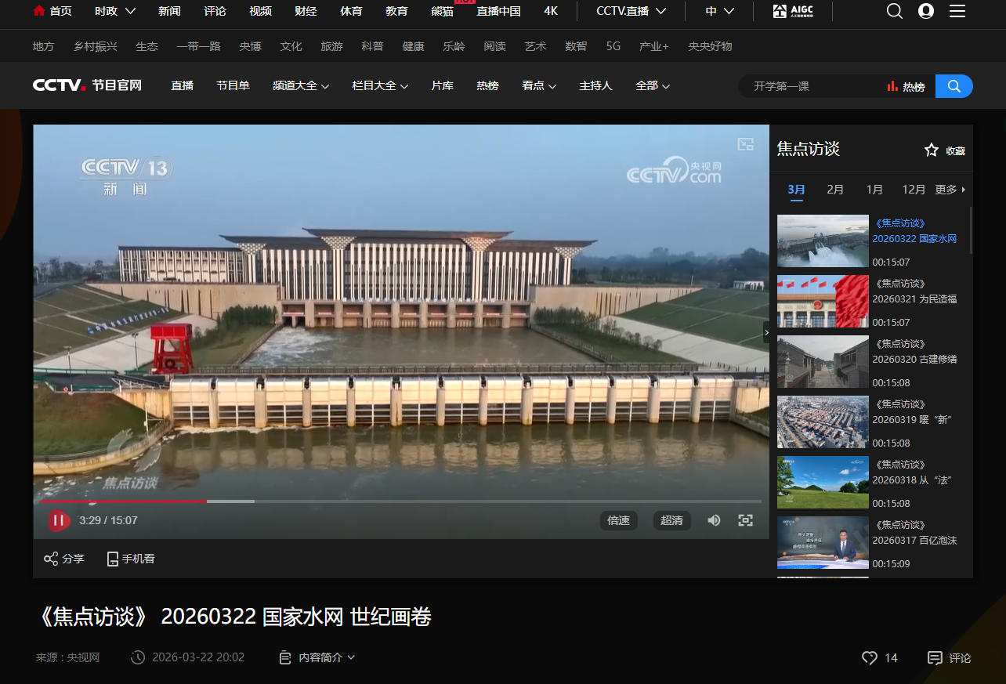Open 更多 months dropdown in playlist
Screen dimensions: 1006x684
(950, 190)
